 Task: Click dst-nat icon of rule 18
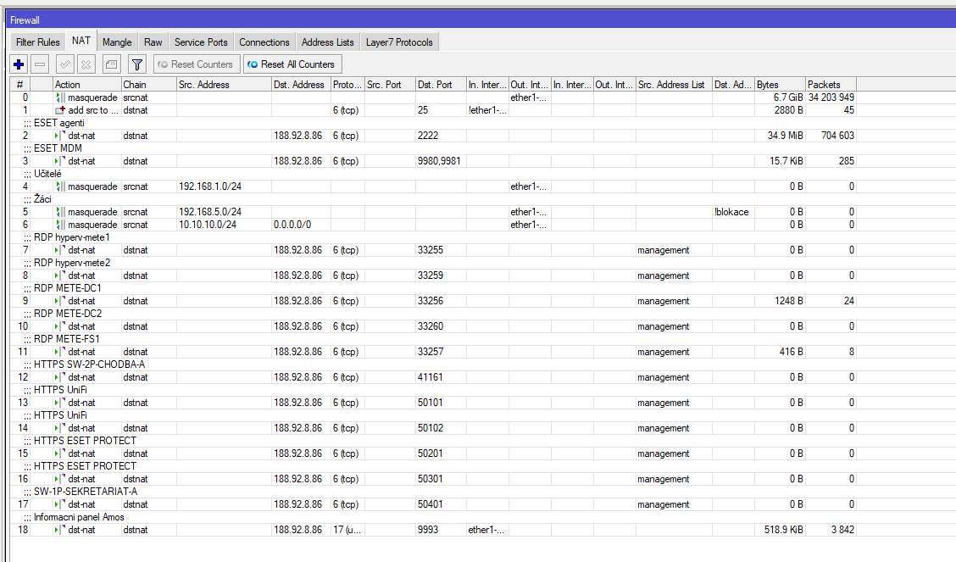point(60,530)
